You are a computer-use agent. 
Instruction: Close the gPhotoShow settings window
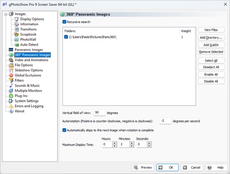225,4
